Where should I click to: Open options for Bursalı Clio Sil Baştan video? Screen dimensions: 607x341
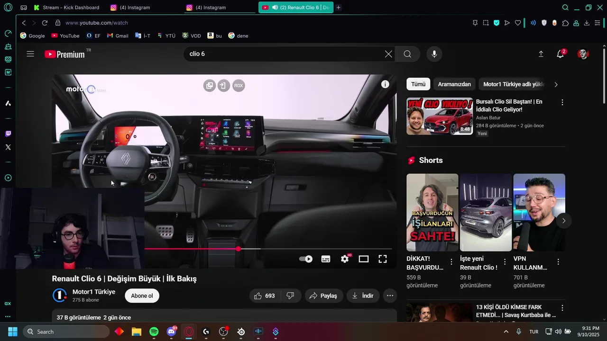click(562, 102)
